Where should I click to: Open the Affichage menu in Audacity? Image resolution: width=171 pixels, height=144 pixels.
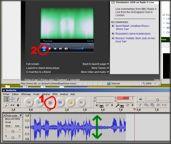click(x=26, y=94)
